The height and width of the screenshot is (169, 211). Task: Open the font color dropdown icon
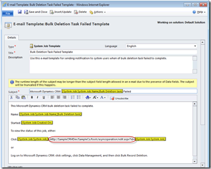click(103, 97)
